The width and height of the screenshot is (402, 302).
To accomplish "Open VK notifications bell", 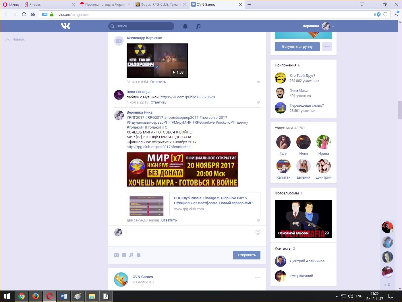I will tap(185, 26).
